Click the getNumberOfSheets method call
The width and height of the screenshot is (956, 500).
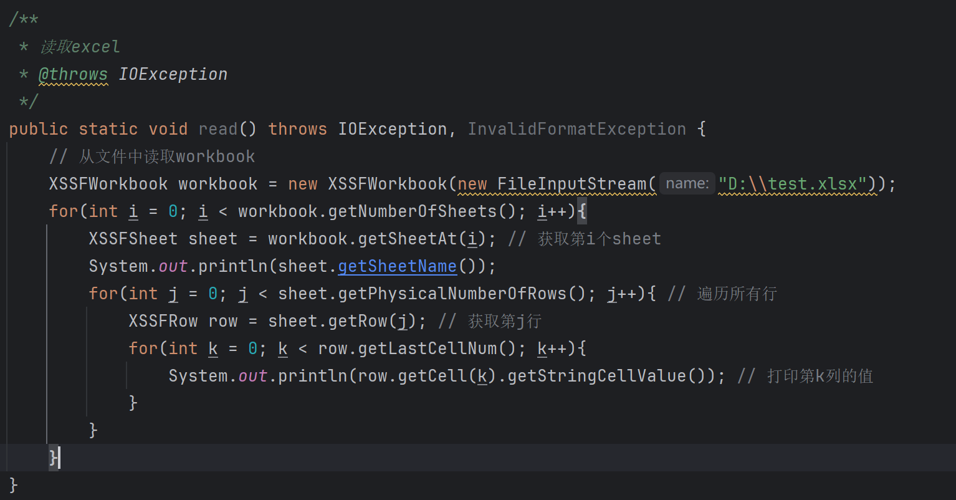(x=413, y=211)
